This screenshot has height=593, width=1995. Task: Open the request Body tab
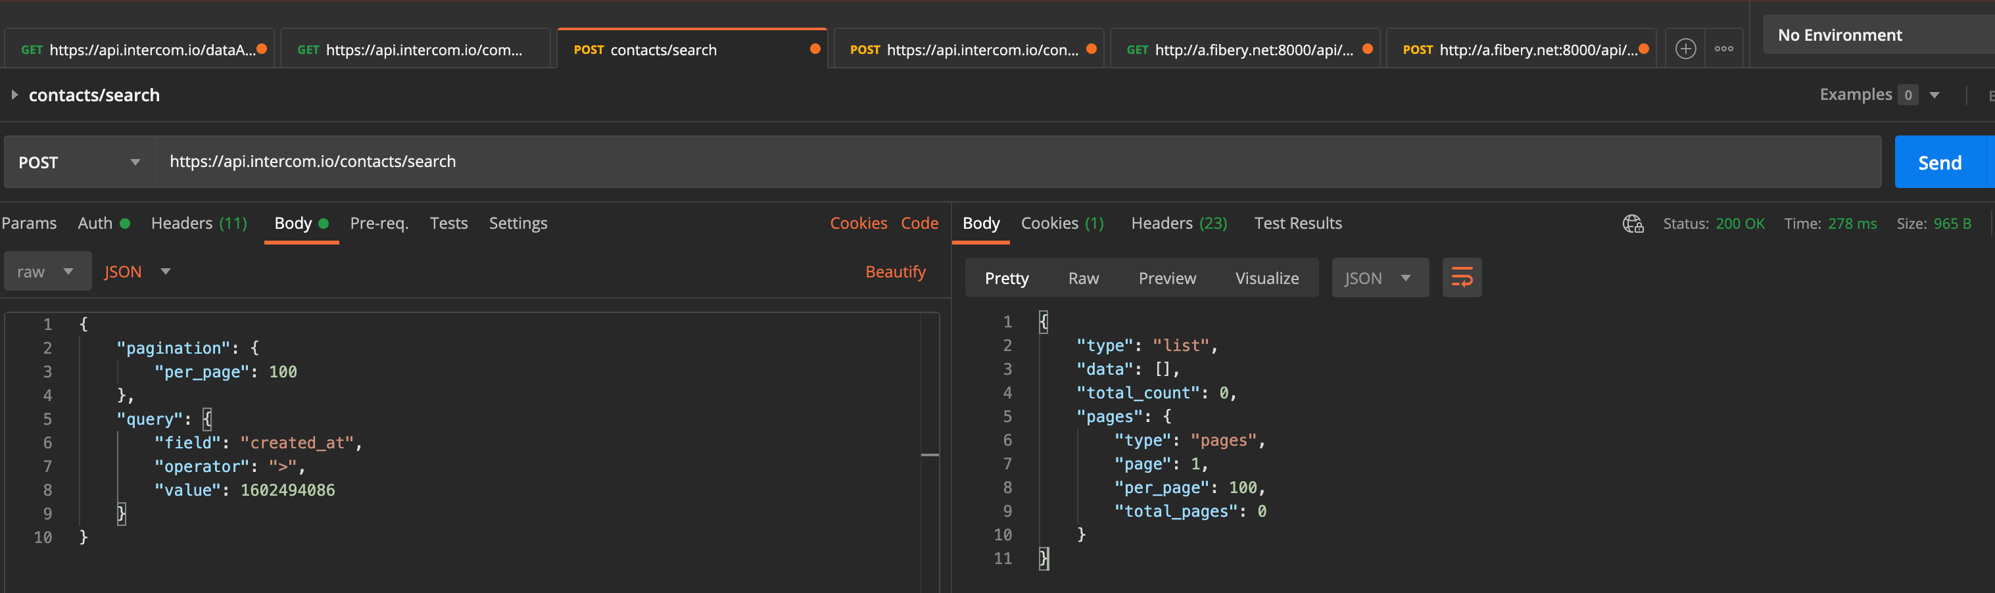click(x=301, y=223)
